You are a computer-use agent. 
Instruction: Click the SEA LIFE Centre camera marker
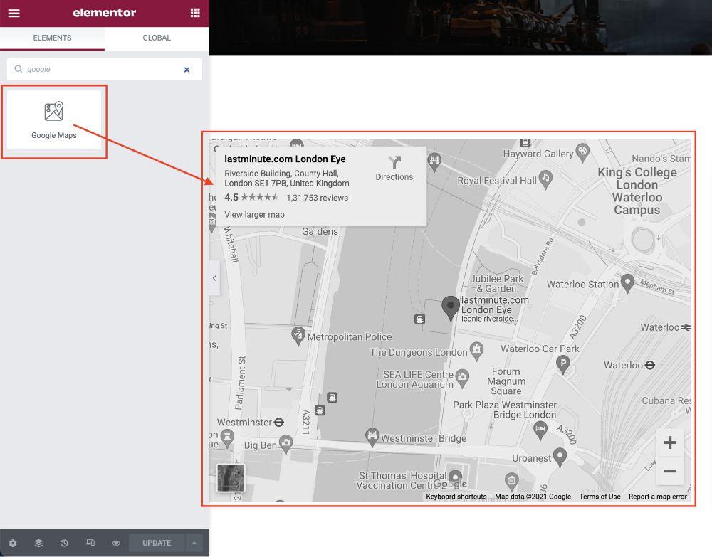tap(462, 378)
